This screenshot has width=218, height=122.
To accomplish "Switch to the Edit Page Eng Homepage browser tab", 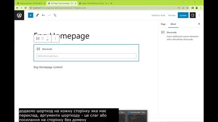I will coord(61,3).
